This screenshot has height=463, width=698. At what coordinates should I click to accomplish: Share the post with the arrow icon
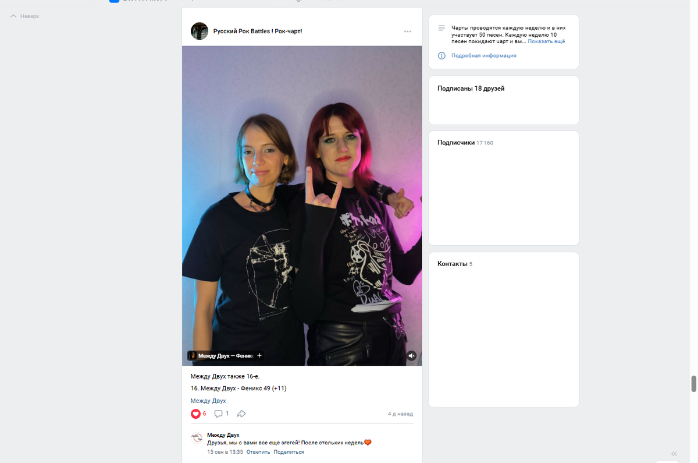click(241, 413)
